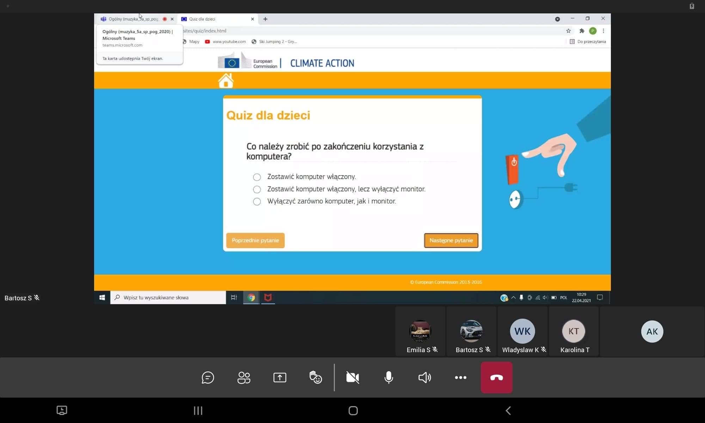Image resolution: width=705 pixels, height=423 pixels.
Task: Mute the microphone
Action: click(x=388, y=378)
